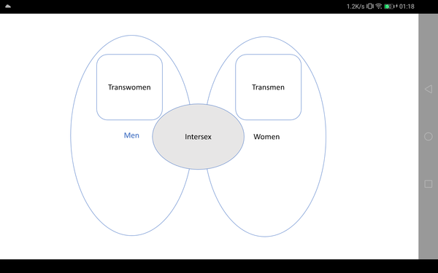Click the Transwomen text
Screen dimensions: 438x273
coord(129,87)
